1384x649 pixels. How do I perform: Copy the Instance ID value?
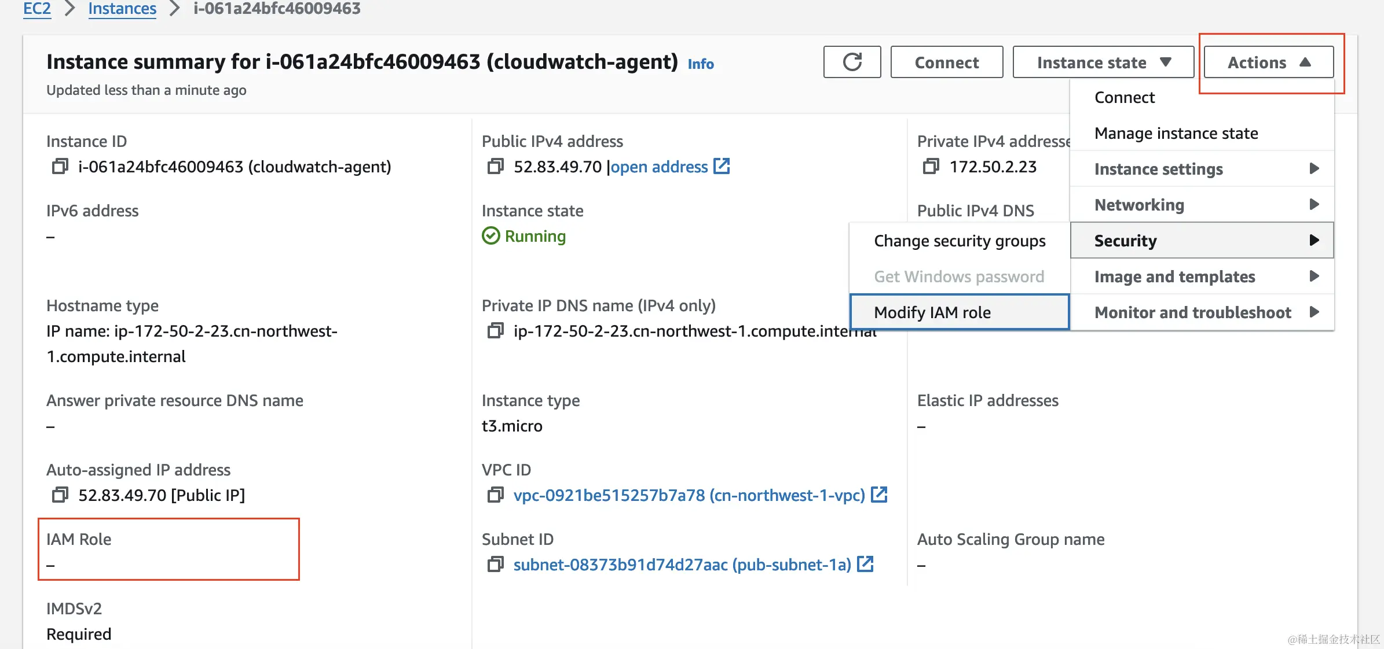click(60, 167)
